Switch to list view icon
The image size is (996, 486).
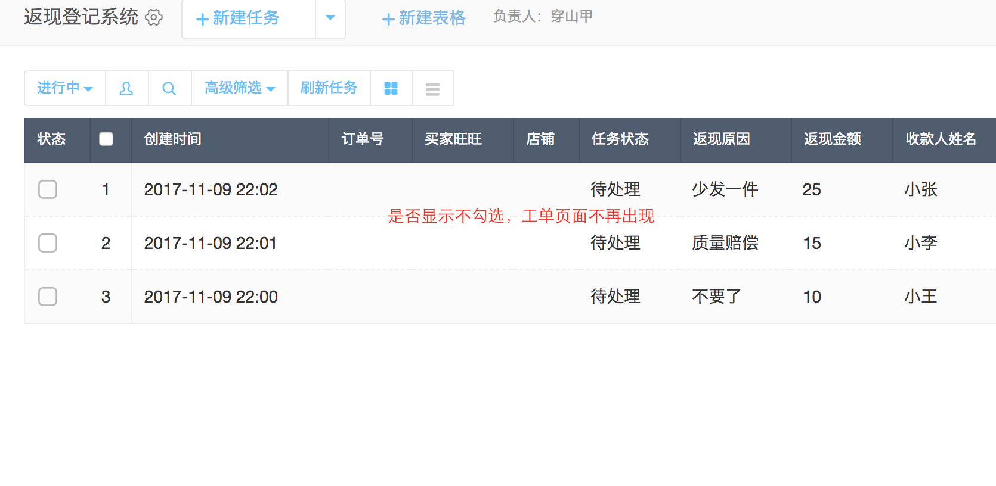point(432,89)
